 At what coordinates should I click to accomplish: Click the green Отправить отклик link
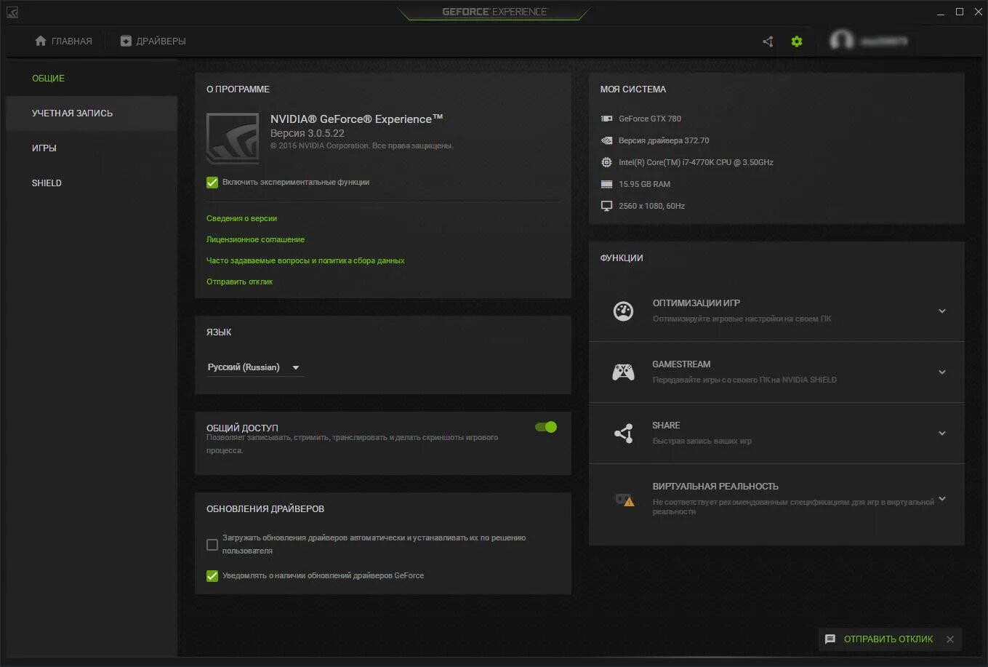tap(239, 281)
